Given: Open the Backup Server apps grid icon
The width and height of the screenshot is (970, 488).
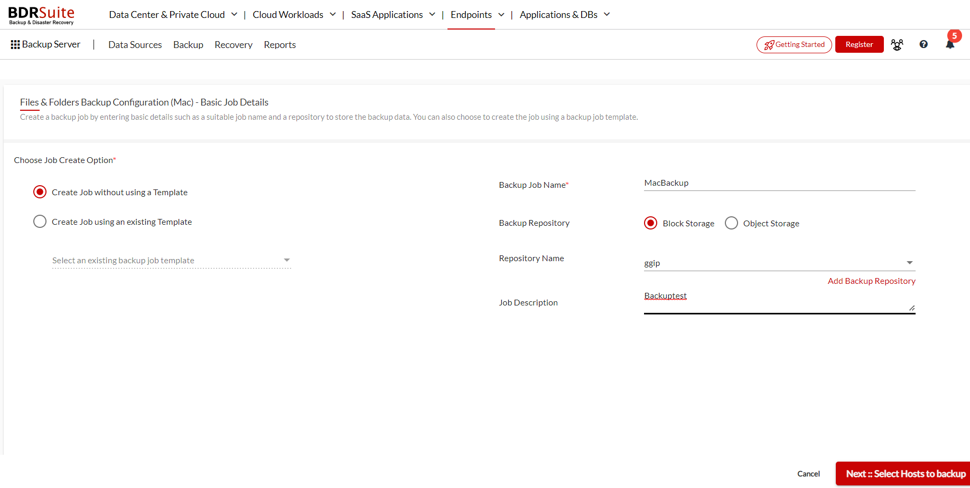Looking at the screenshot, I should (x=15, y=45).
